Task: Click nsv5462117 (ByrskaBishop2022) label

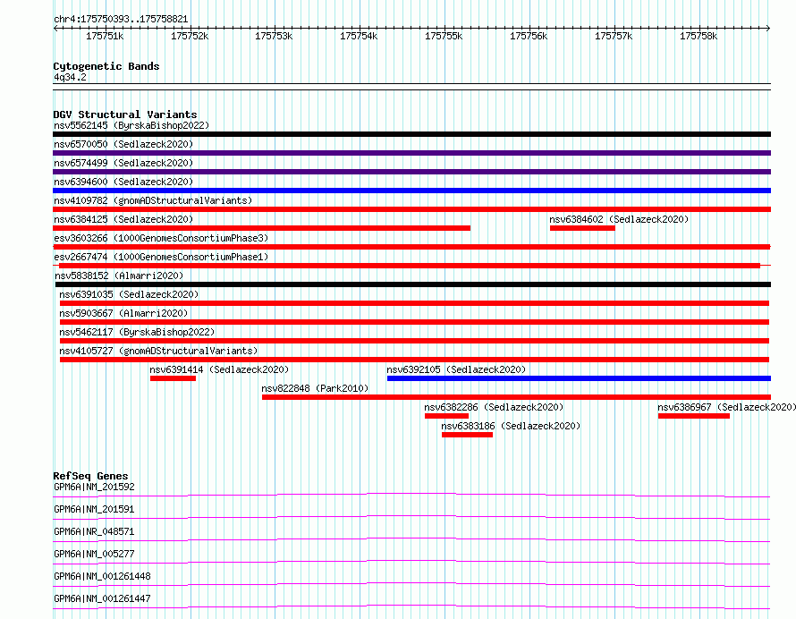Action: click(137, 332)
